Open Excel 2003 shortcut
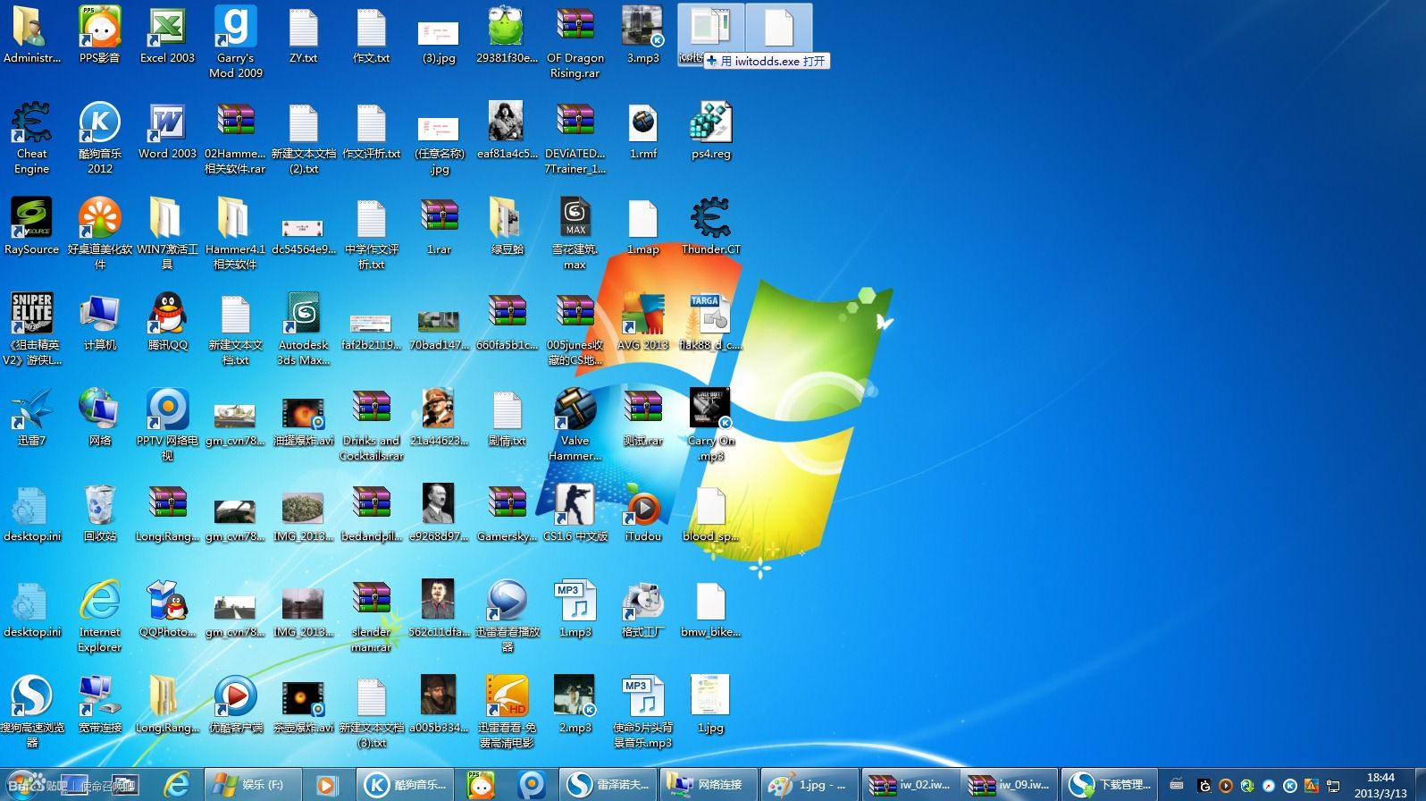 click(167, 36)
